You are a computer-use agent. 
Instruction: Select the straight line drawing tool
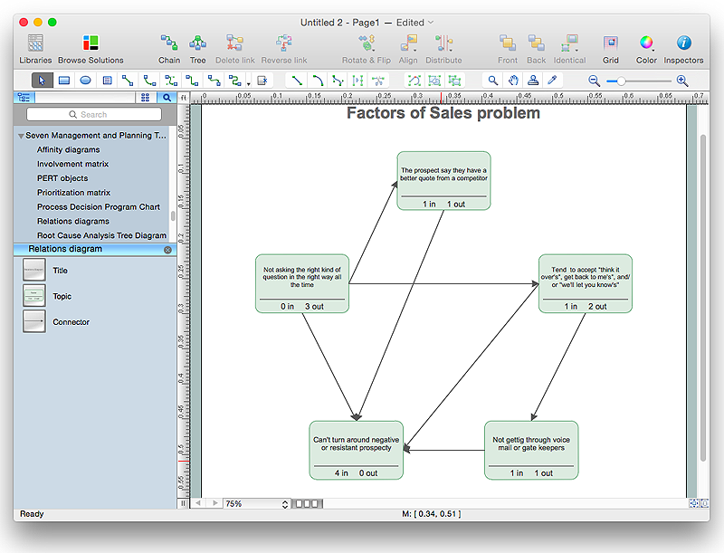tap(297, 81)
